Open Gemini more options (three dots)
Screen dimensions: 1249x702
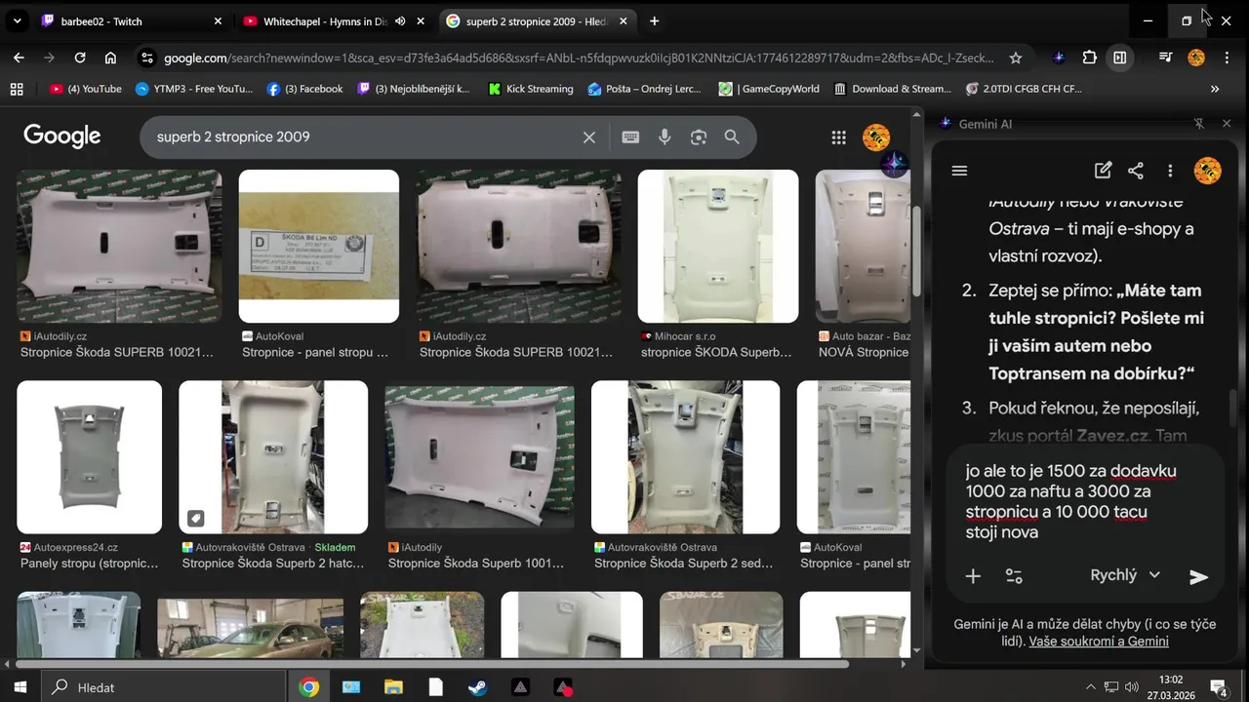point(1170,171)
